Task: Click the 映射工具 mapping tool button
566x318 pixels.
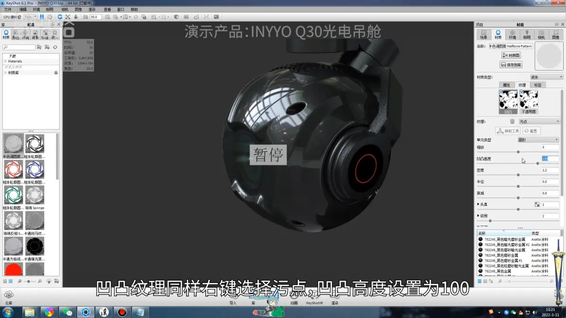Action: tap(508, 131)
